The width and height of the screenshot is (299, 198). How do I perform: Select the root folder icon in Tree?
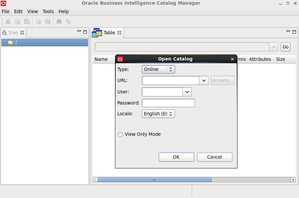pyautogui.click(x=10, y=42)
